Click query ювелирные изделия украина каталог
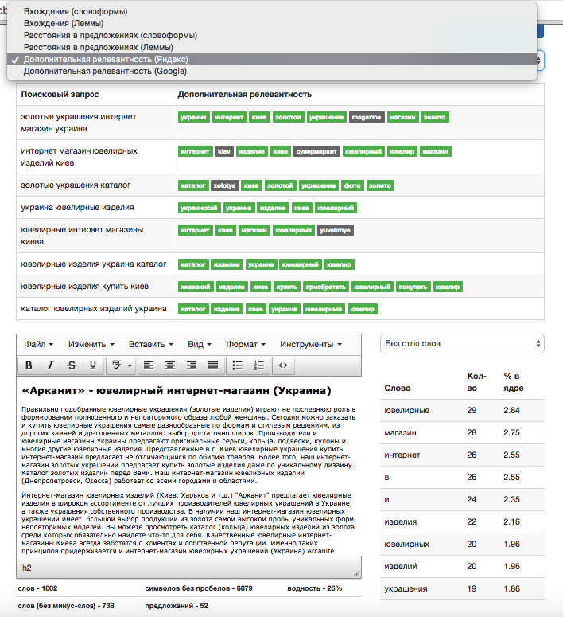563x617 pixels. tap(94, 264)
